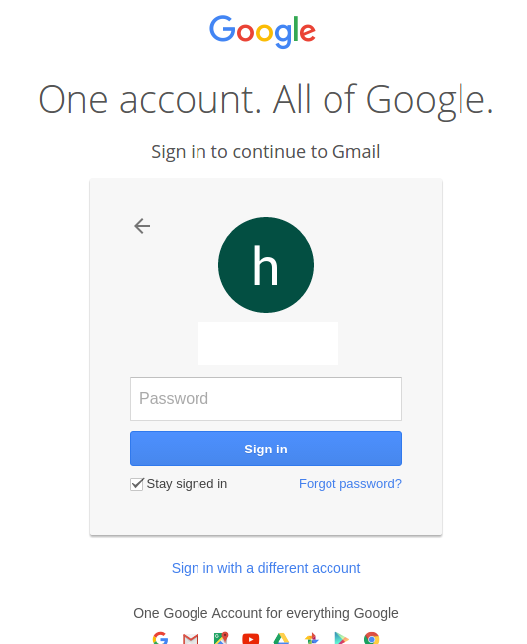Click the Google Play icon

pos(341,638)
